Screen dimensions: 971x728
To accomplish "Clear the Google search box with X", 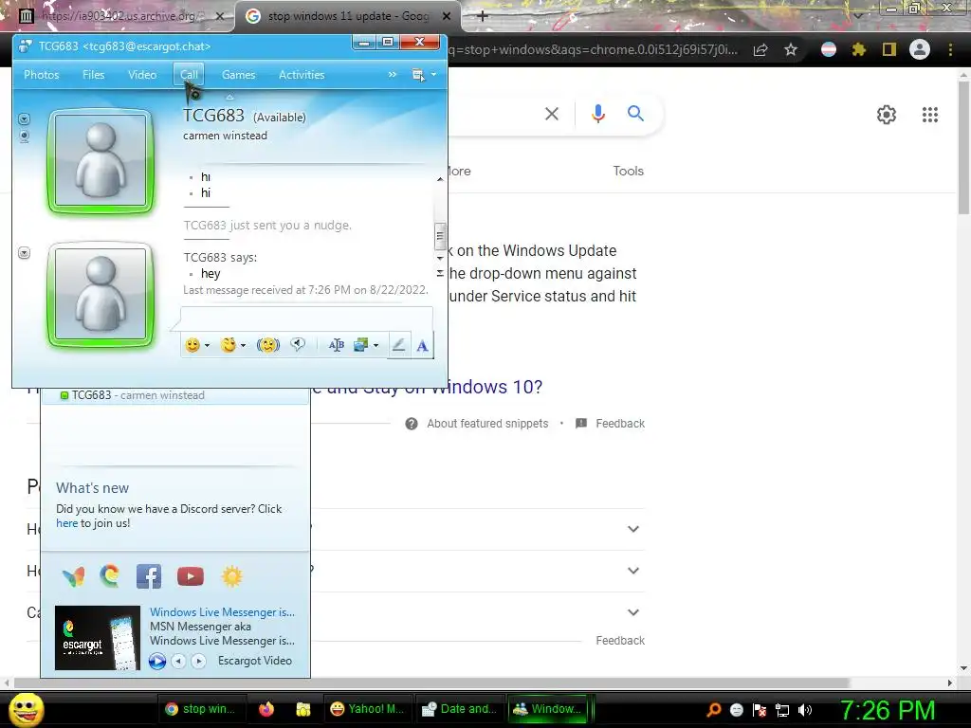I will click(552, 114).
